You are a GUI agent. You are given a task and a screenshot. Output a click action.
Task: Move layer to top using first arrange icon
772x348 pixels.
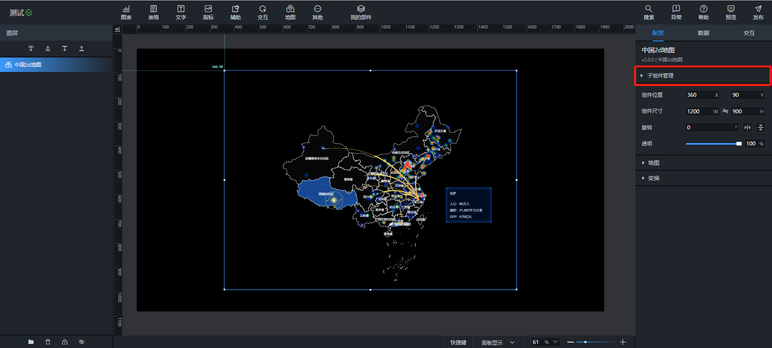click(x=31, y=49)
